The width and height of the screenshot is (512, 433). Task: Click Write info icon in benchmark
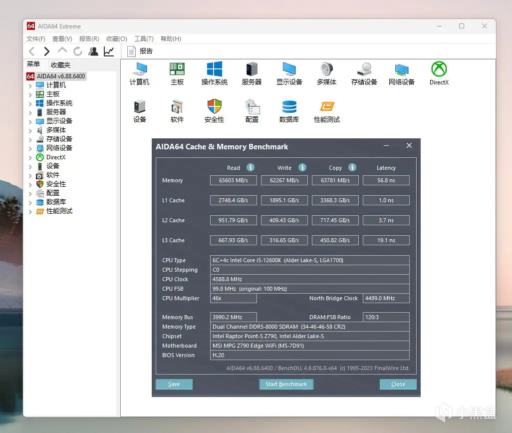(302, 167)
